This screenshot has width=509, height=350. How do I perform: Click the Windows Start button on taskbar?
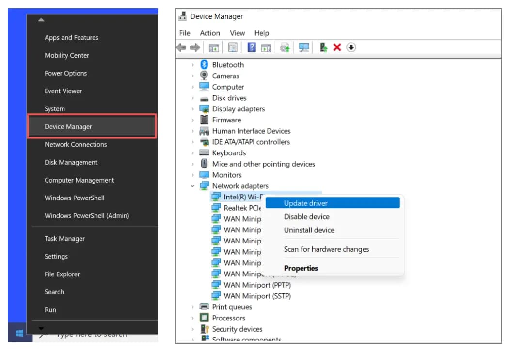click(18, 333)
